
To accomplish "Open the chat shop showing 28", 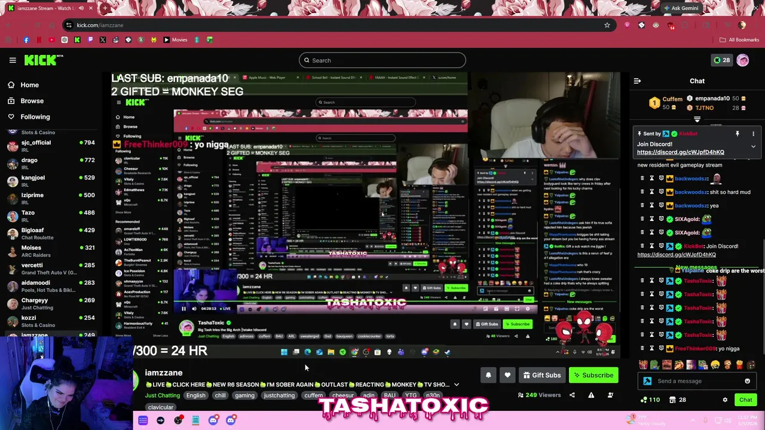I will tap(677, 400).
